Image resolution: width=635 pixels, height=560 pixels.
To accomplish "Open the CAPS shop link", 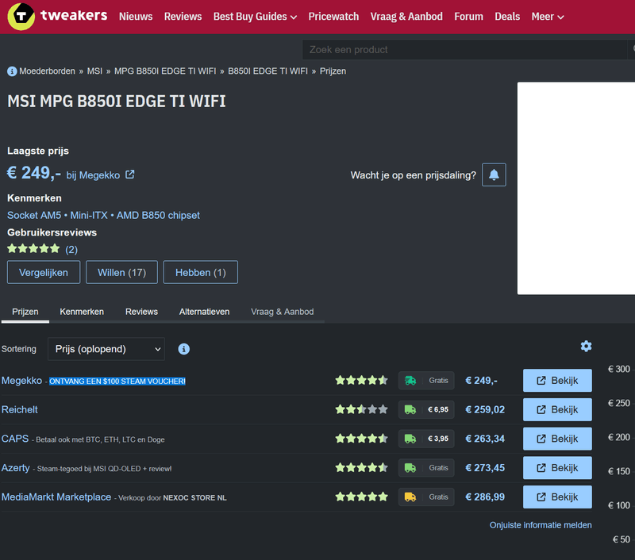I will [15, 439].
